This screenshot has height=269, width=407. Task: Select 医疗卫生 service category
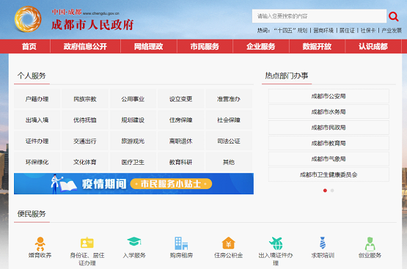[x=133, y=162]
